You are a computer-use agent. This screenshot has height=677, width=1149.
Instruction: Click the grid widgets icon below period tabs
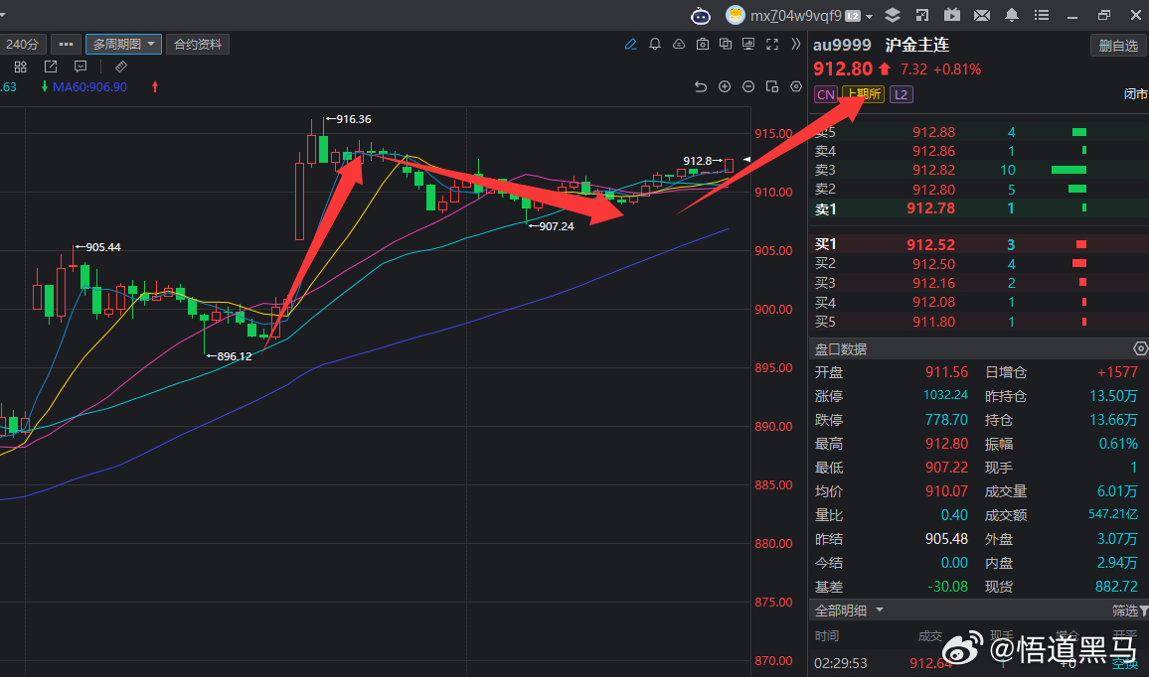[21, 67]
